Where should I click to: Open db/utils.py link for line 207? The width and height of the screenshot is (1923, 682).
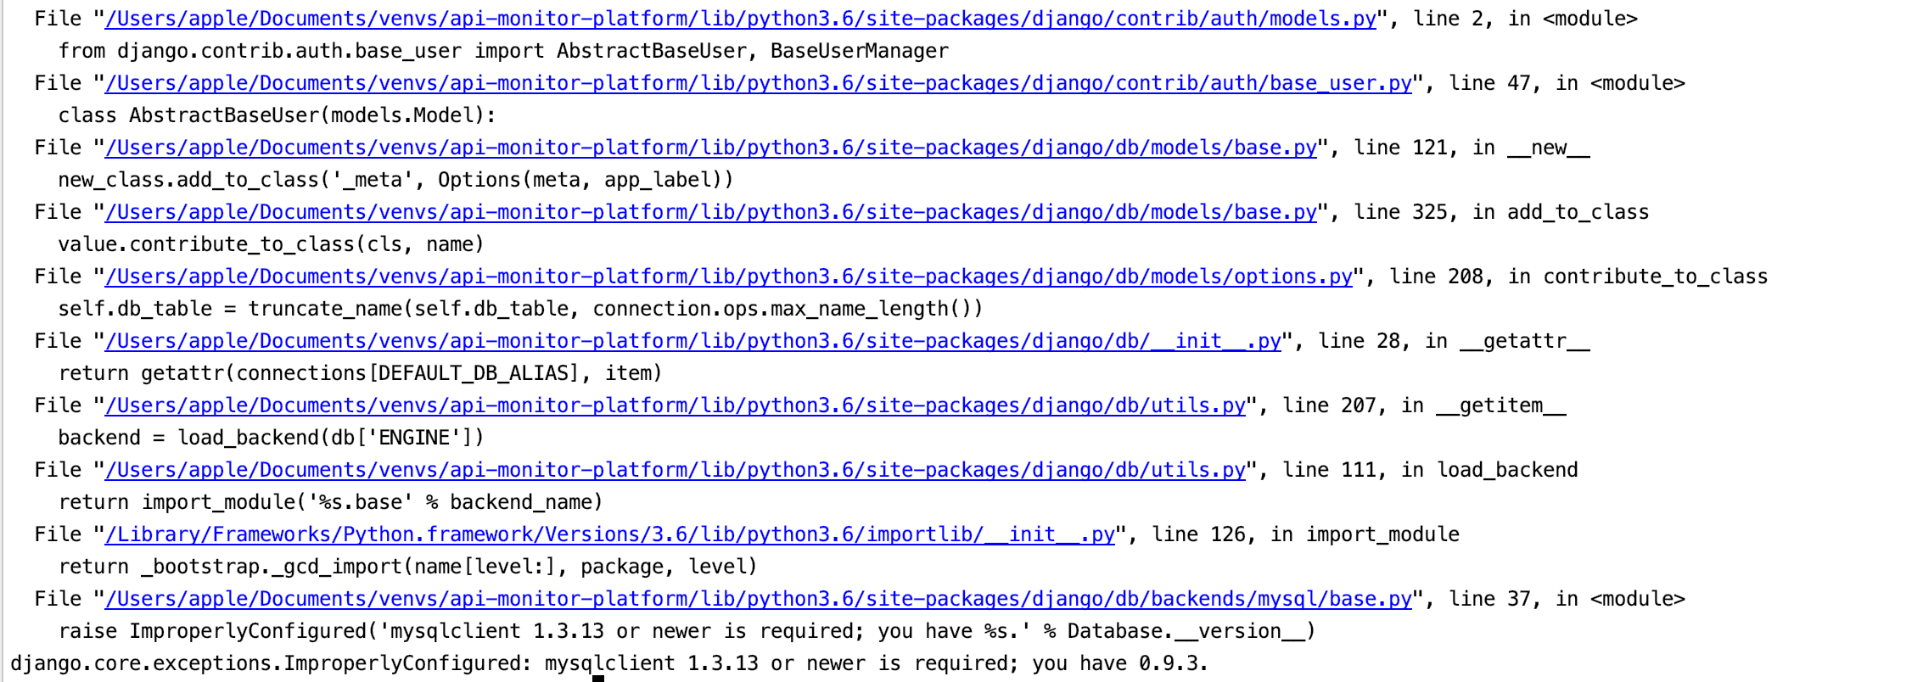[x=675, y=405]
